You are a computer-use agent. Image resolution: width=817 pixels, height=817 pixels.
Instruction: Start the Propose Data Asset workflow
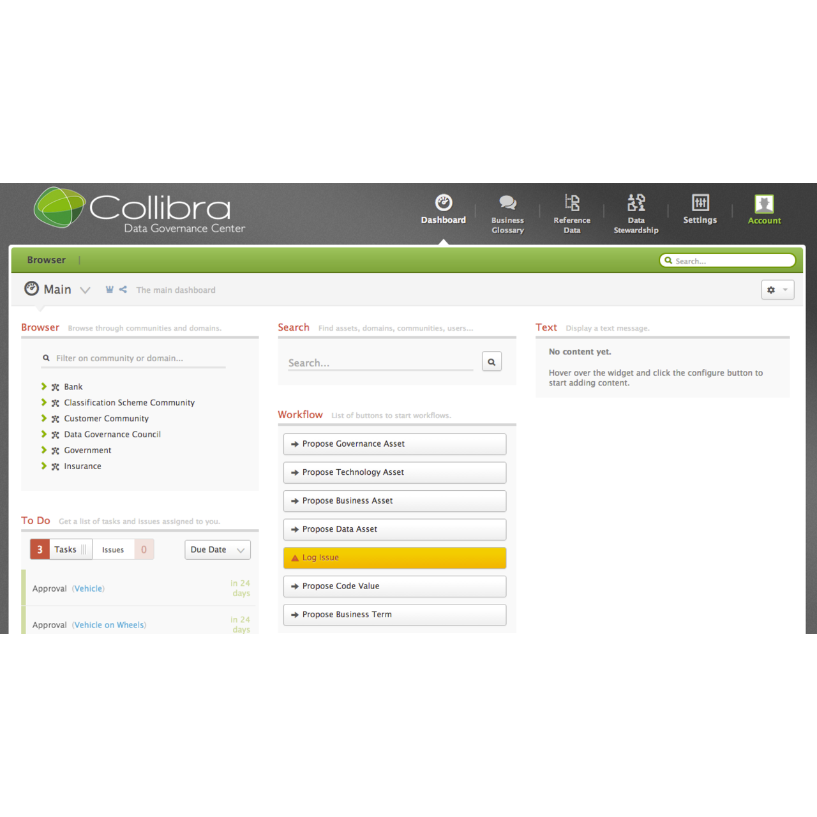(394, 529)
